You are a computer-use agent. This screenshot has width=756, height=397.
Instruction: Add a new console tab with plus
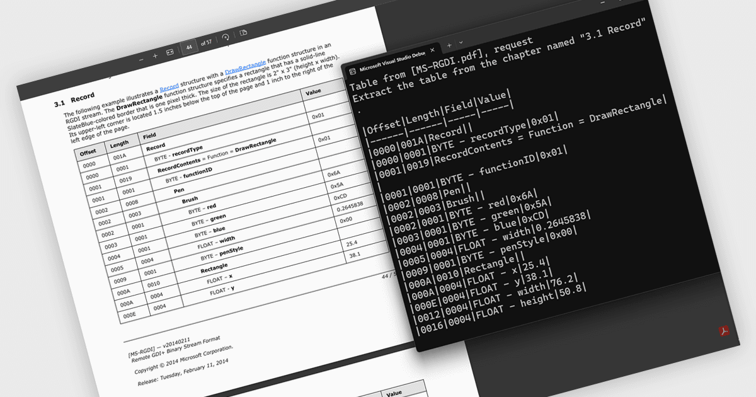coord(449,46)
